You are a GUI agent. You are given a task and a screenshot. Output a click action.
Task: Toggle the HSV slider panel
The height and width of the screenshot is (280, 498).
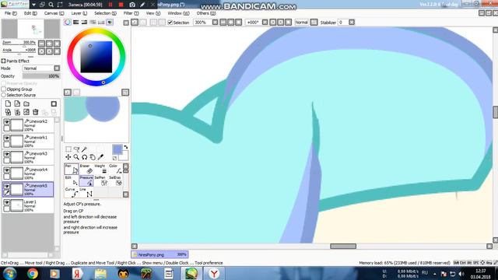tap(84, 23)
